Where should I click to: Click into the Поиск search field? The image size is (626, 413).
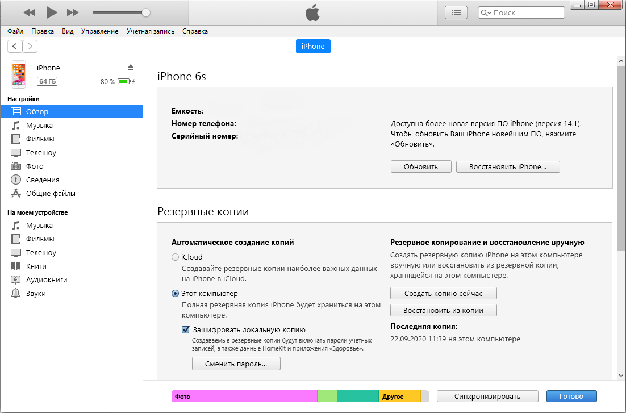pos(521,12)
